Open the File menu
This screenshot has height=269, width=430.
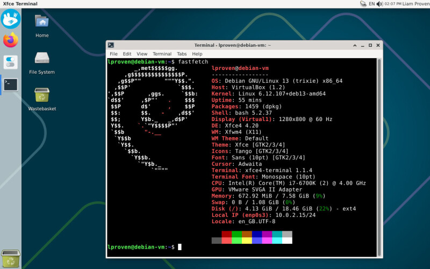coord(113,54)
